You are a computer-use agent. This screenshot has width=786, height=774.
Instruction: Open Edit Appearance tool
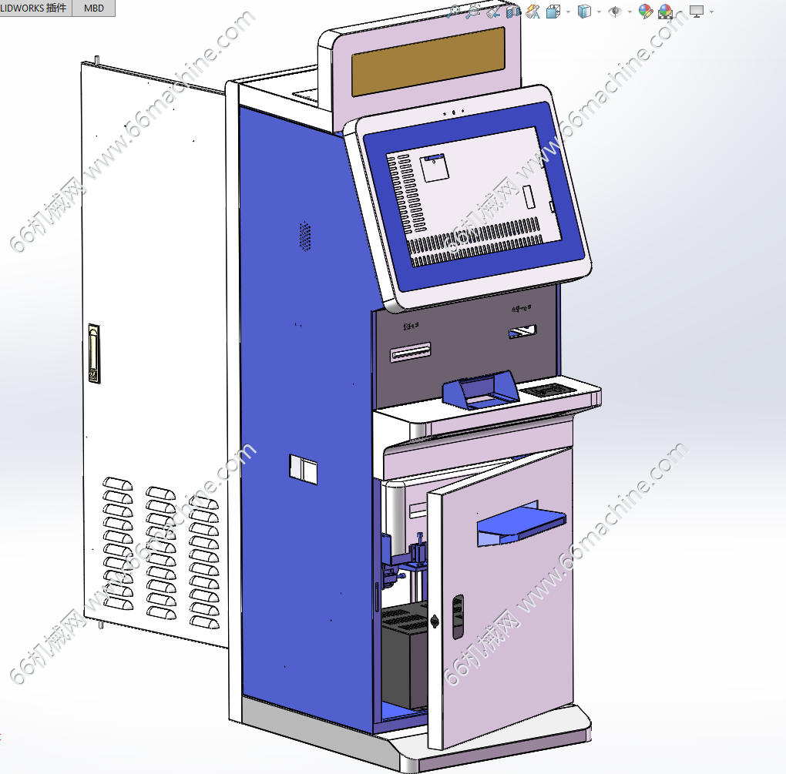(x=645, y=11)
